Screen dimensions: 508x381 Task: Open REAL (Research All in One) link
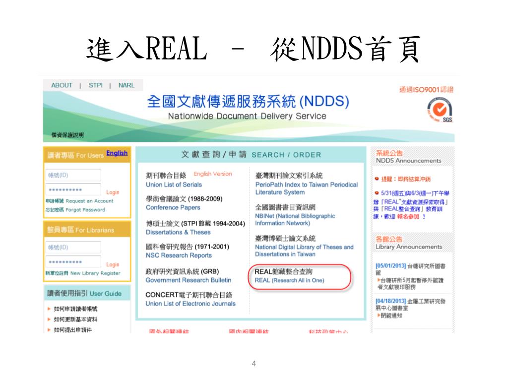click(289, 280)
